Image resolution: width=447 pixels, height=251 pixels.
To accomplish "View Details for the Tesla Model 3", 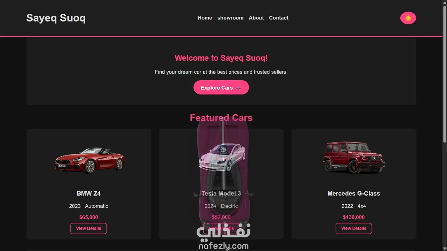I will (221, 228).
